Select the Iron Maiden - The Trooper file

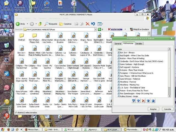[x=73, y=89]
